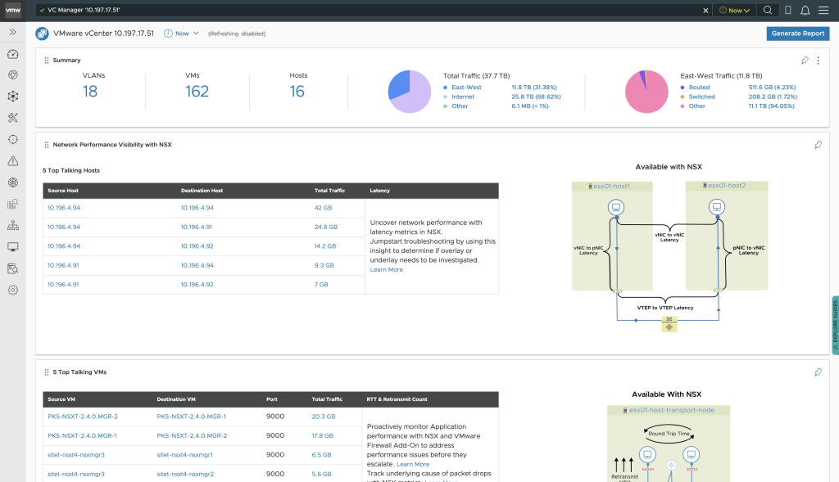Screen dimensions: 839x482
Task: Open the hamburger menu at top right
Action: tap(824, 11)
